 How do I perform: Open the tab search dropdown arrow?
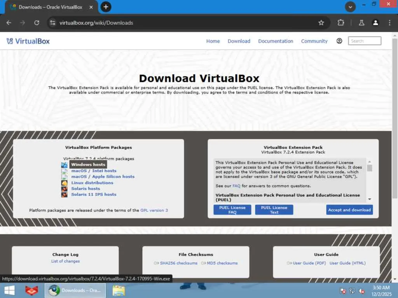(x=350, y=7)
